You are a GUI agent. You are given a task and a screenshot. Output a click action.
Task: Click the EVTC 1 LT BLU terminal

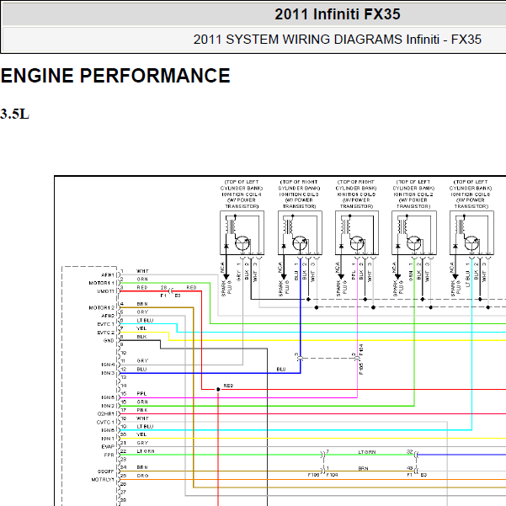click(x=145, y=321)
